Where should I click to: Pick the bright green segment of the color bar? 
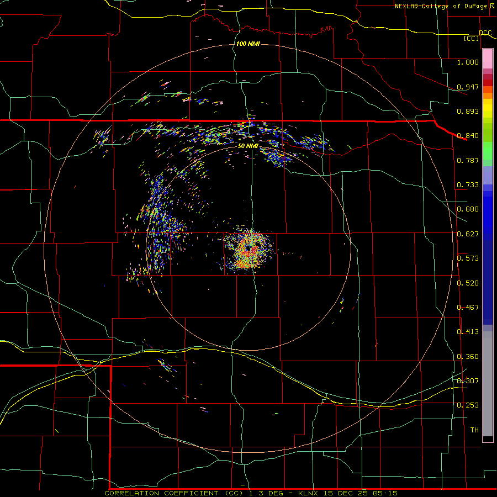click(488, 151)
